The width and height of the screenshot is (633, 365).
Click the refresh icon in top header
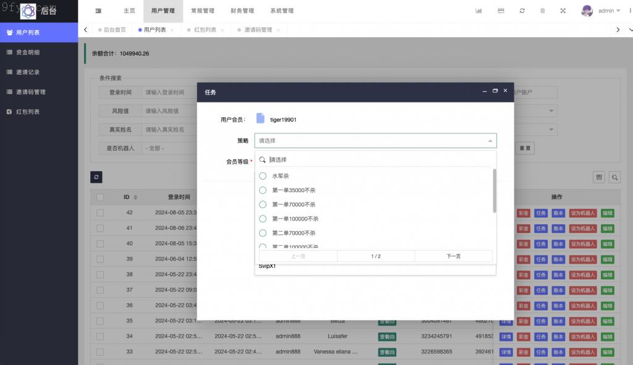[522, 11]
